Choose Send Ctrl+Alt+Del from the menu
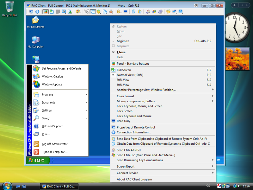 163,150
